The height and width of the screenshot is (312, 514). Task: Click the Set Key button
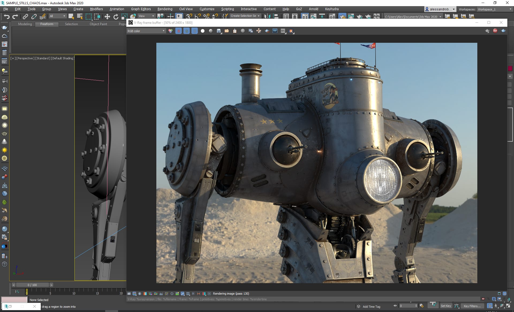coord(446,306)
